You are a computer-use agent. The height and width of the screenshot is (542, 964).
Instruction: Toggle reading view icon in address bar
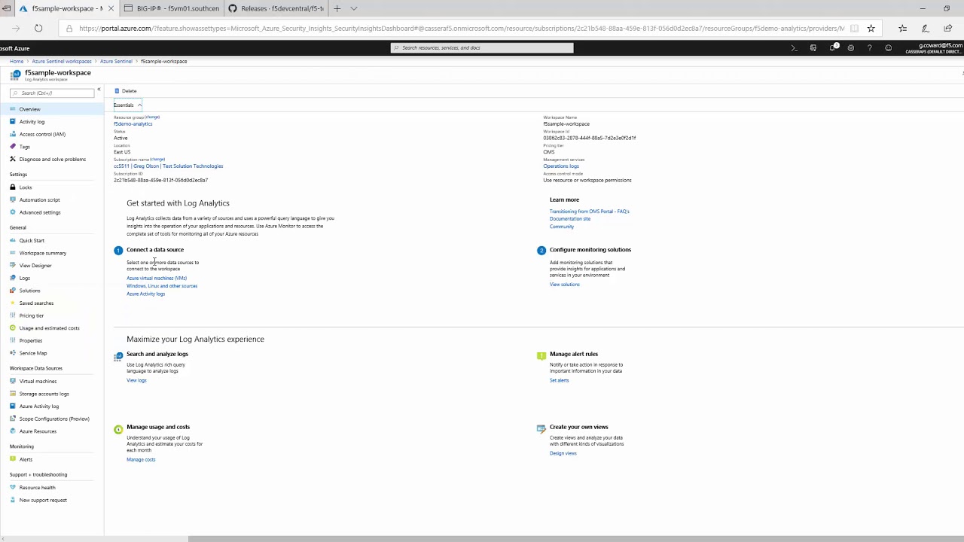pos(854,28)
